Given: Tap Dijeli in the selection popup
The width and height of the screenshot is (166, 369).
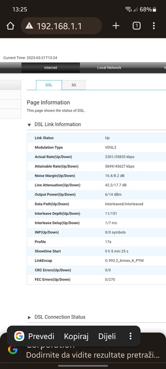Looking at the screenshot, I should point(107,336).
